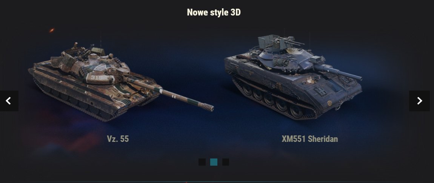Select the highlighted teal middle pagination dot

click(214, 162)
